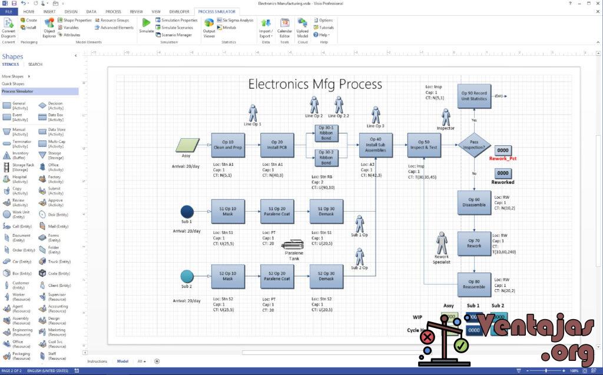Launch Six Sigma Analysis
Screen dimensions: 603x375
pos(235,20)
